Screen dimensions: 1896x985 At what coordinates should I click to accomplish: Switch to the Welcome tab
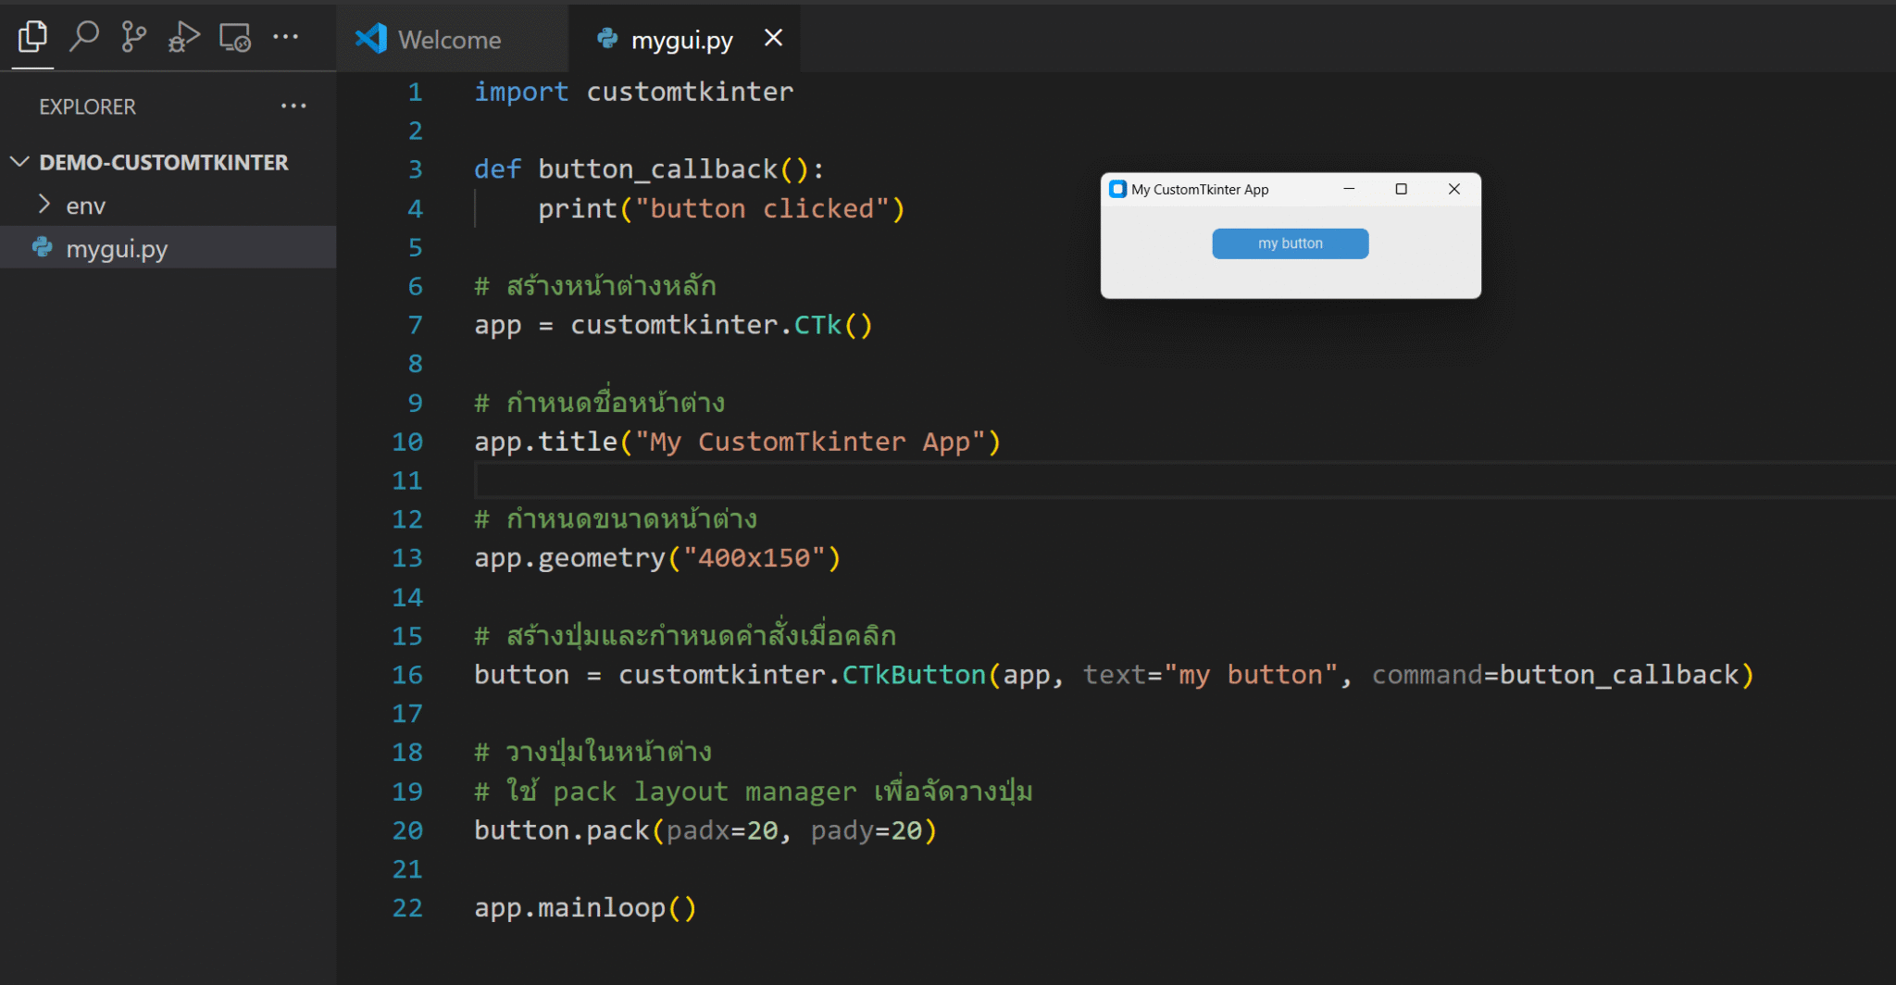(x=450, y=39)
